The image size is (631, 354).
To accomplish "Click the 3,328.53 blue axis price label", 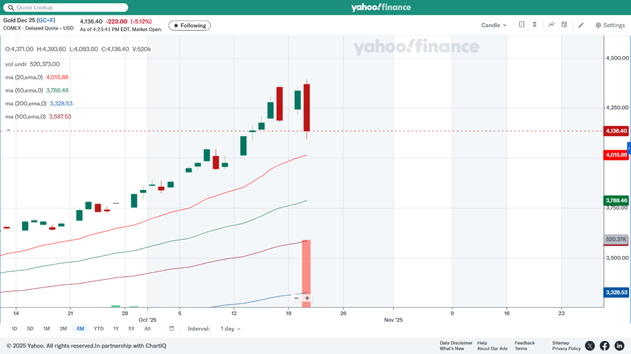I will pyautogui.click(x=616, y=292).
